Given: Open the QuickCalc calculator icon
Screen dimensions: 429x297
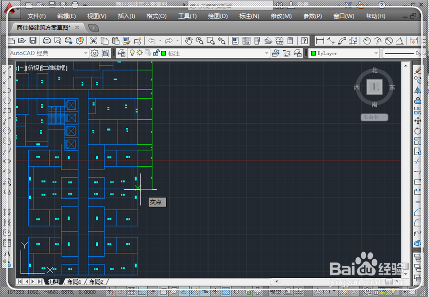Looking at the screenshot, I should 290,41.
